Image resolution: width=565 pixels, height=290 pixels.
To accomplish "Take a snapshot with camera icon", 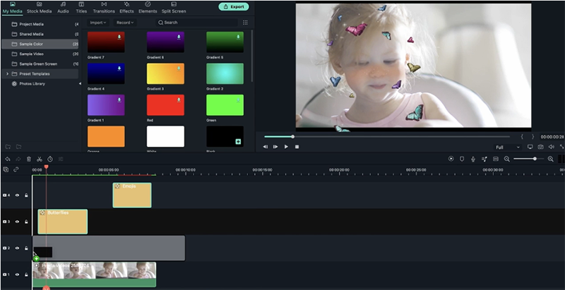I will [540, 147].
